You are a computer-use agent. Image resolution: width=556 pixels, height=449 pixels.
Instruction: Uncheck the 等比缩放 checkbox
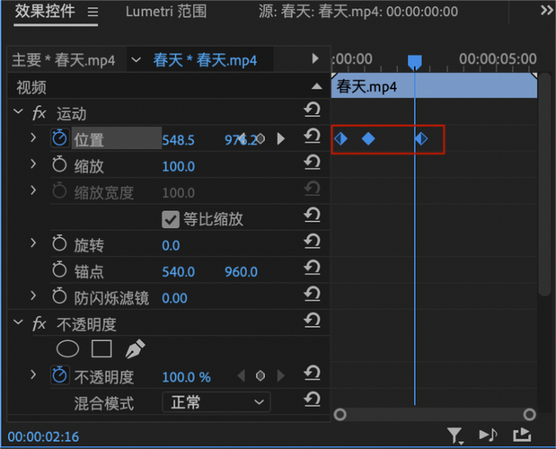coord(171,219)
